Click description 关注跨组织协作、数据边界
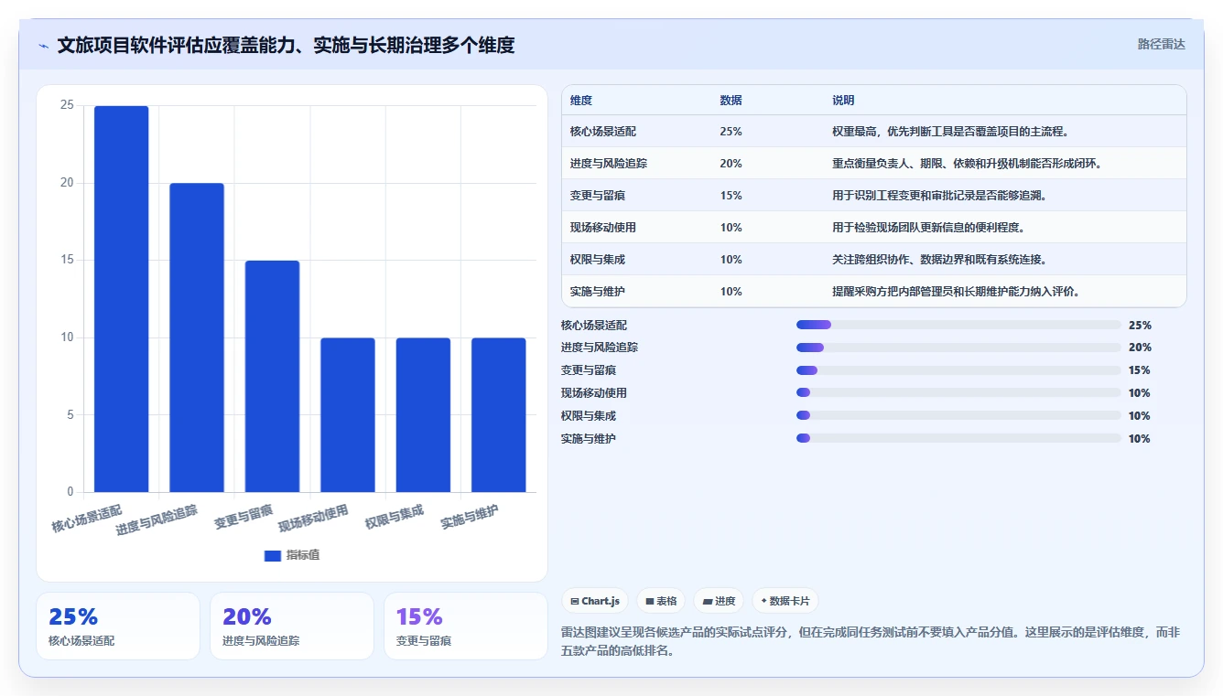Viewport: 1223px width, 696px height. pos(939,260)
